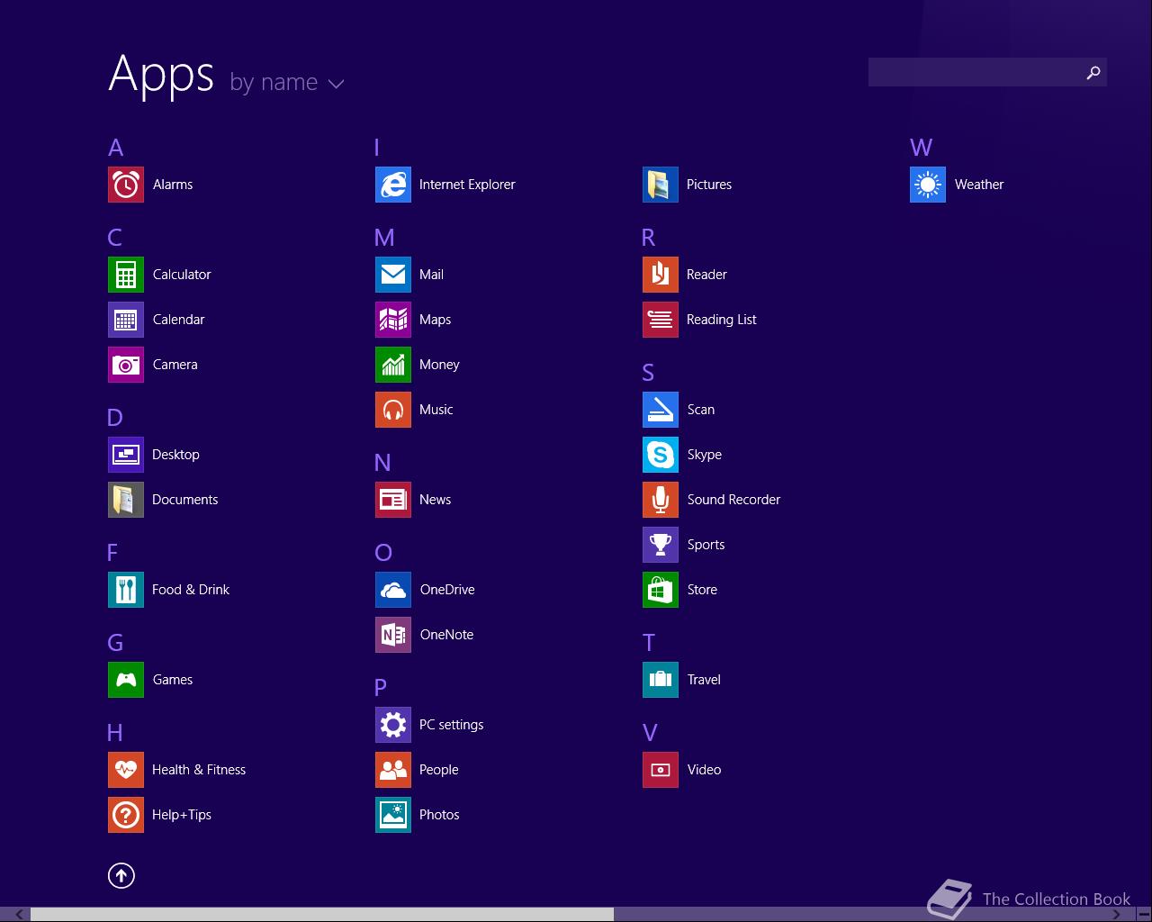The height and width of the screenshot is (922, 1152).
Task: Click the horizontal scrollbar thumb
Action: coord(322,915)
